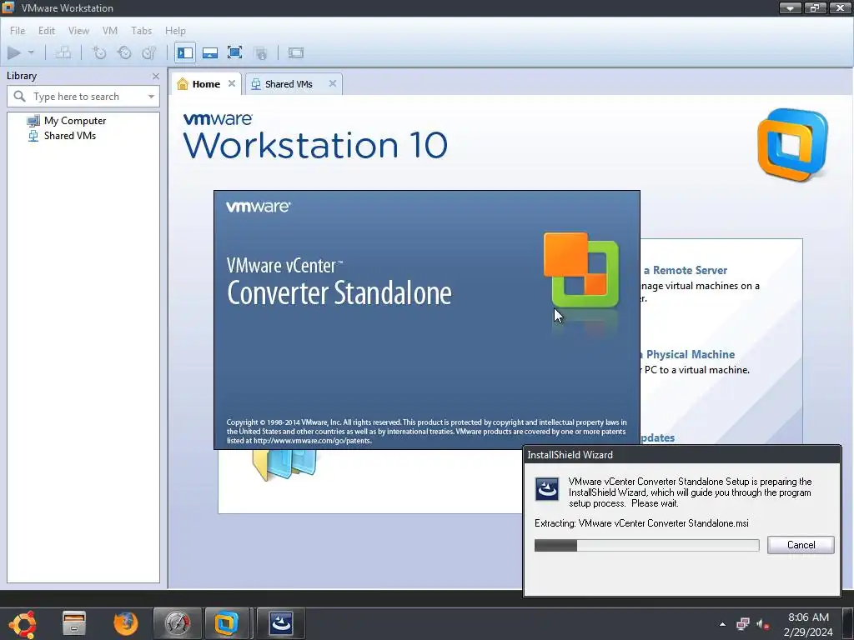The image size is (854, 640).
Task: Click the Power On play toolbar button
Action: tap(14, 52)
